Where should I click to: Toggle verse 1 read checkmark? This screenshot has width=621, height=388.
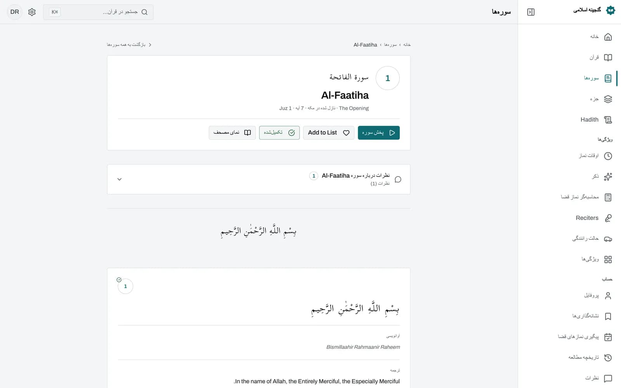(x=119, y=280)
